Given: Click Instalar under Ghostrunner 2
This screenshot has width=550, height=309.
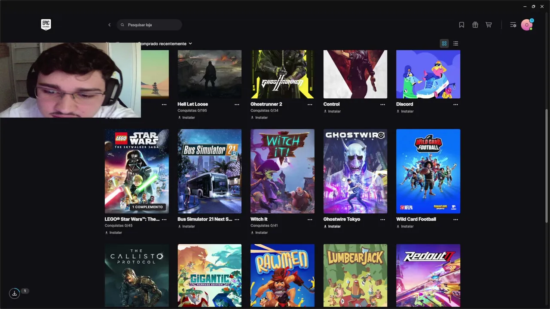Looking at the screenshot, I should (x=259, y=118).
